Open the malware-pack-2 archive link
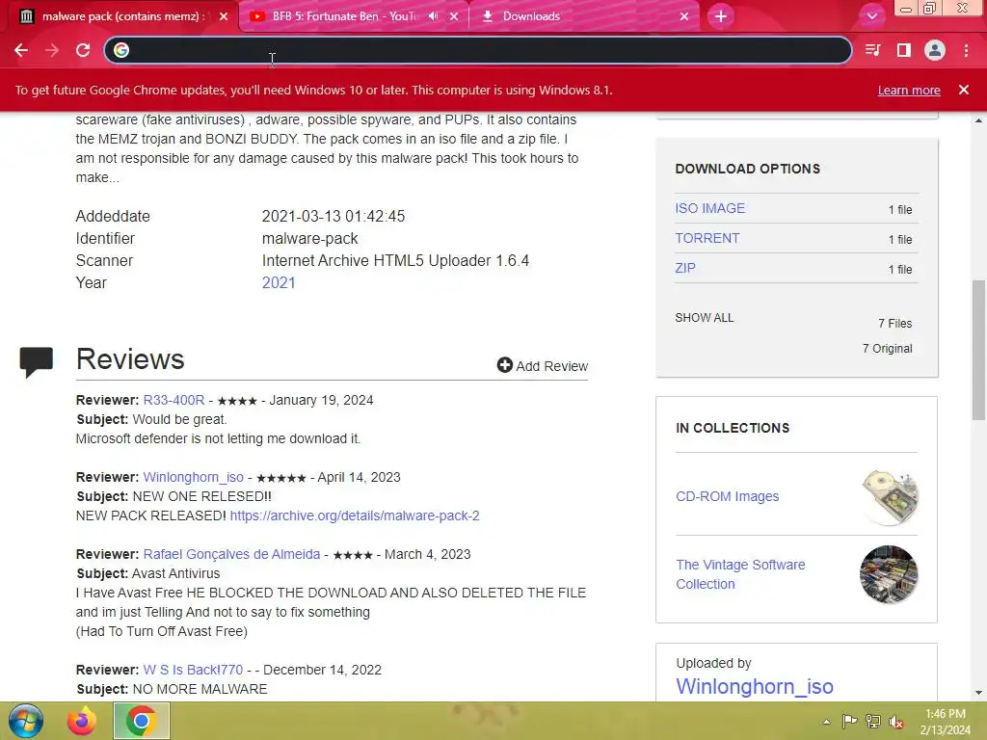The height and width of the screenshot is (740, 987). coord(355,516)
